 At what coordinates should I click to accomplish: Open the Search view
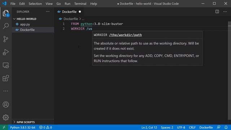point(6,26)
